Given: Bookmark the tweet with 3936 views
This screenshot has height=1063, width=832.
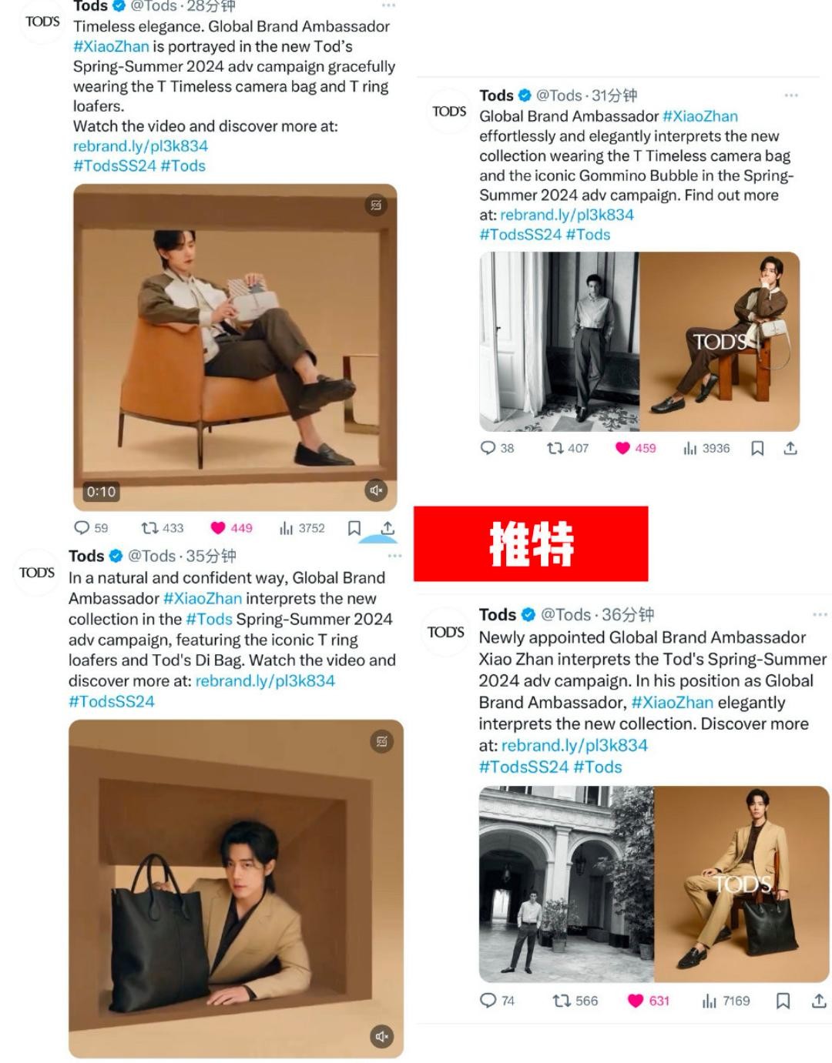Looking at the screenshot, I should click(757, 448).
